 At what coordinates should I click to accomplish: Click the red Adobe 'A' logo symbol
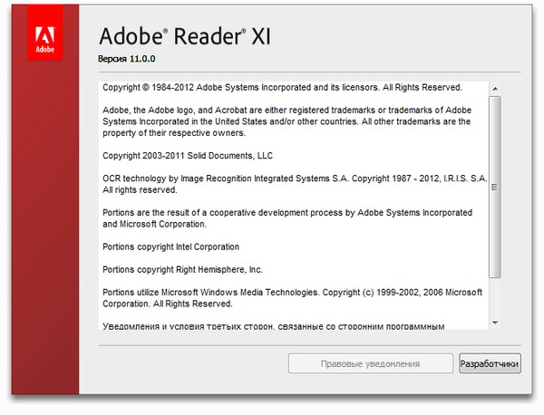click(44, 35)
